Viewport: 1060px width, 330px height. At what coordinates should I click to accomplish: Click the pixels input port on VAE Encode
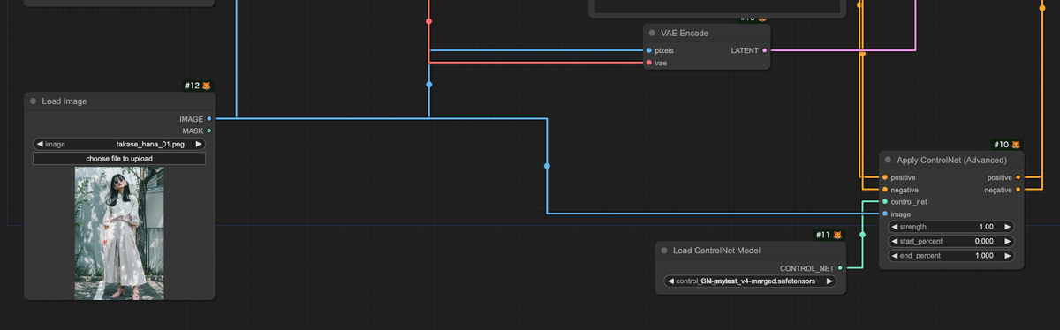649,50
